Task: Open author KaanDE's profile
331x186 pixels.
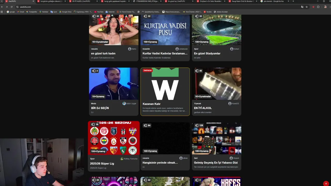Action: [234, 103]
